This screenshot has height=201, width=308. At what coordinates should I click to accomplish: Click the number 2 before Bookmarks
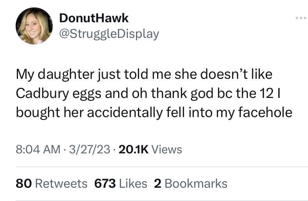[x=158, y=183]
